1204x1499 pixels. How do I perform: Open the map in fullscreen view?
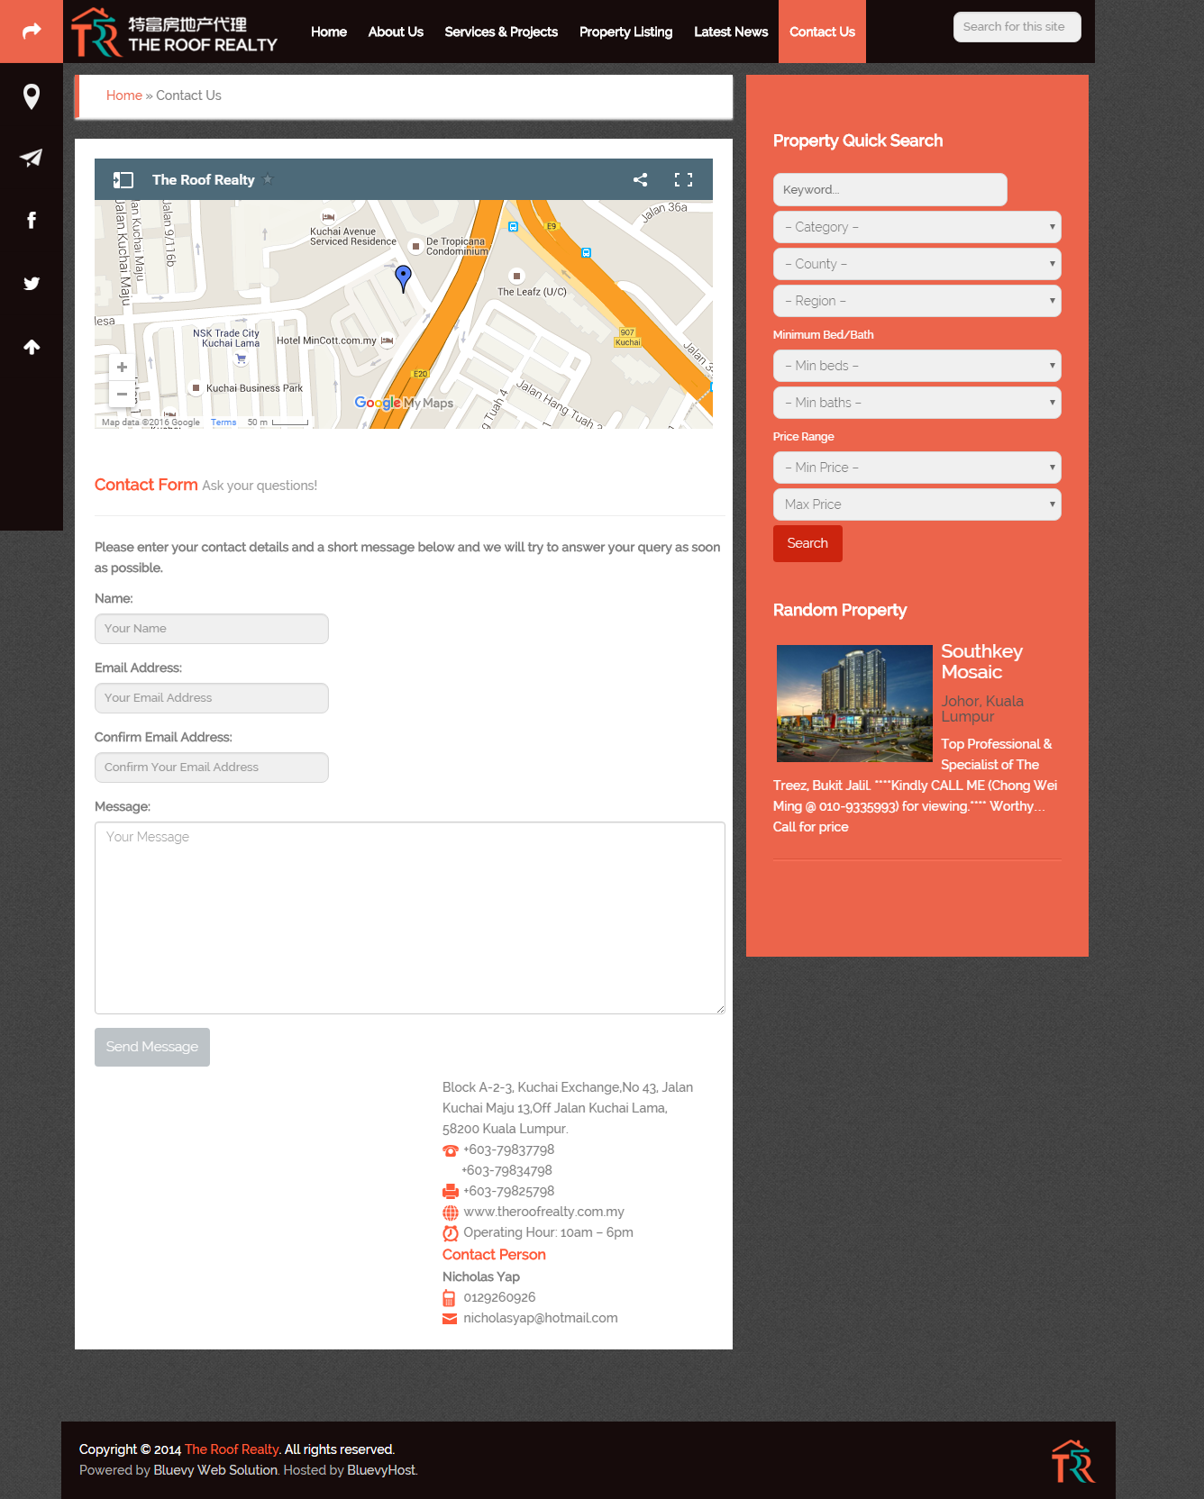point(684,179)
